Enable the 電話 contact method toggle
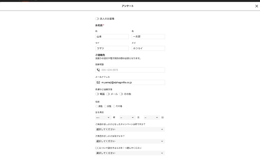Screen dimensions: 260x158 point(97,94)
